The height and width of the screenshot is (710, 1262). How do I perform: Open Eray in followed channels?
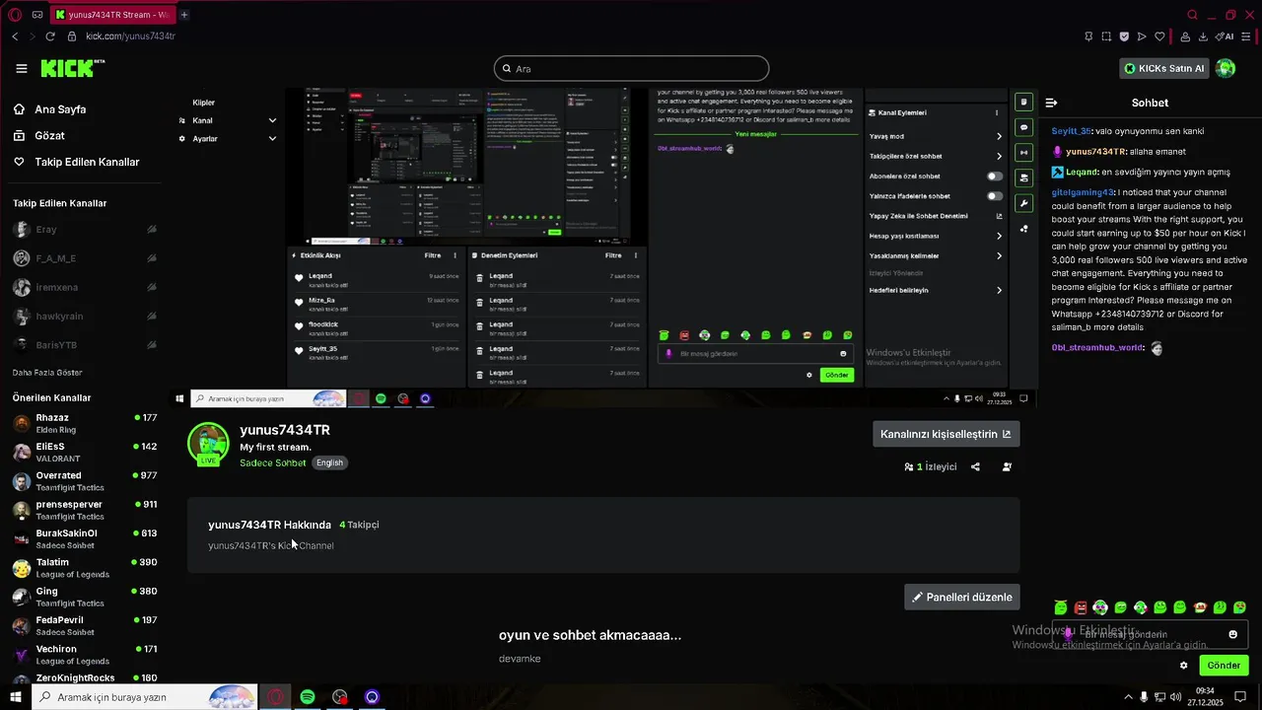coord(84,229)
